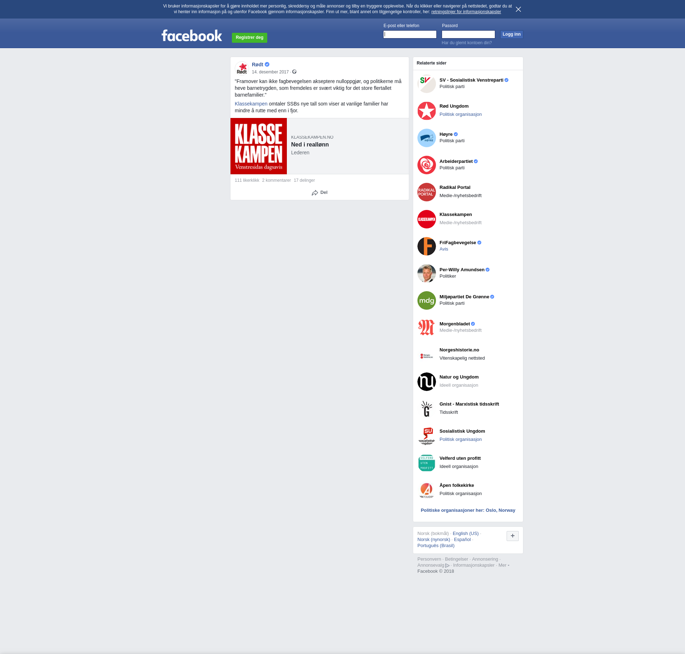685x654 pixels.
Task: Open Gnist Marxistisk tidsskrift logo
Action: [x=427, y=409]
